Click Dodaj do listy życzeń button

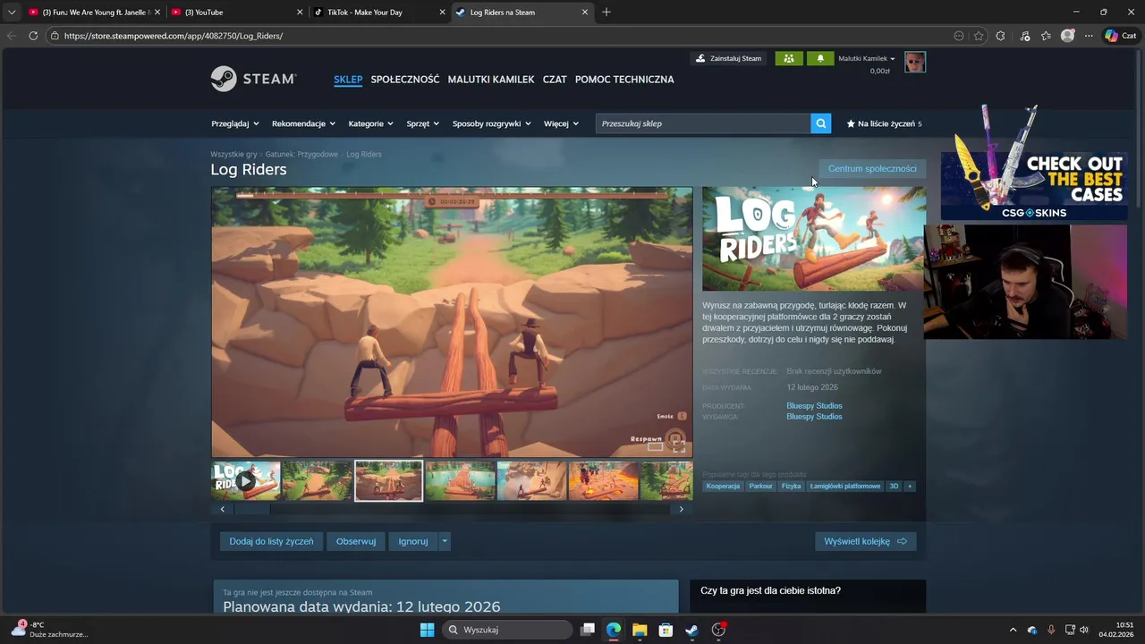click(x=271, y=541)
